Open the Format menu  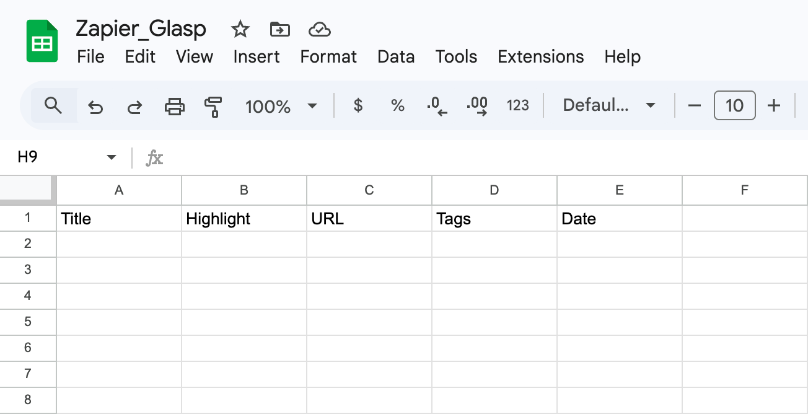[328, 57]
